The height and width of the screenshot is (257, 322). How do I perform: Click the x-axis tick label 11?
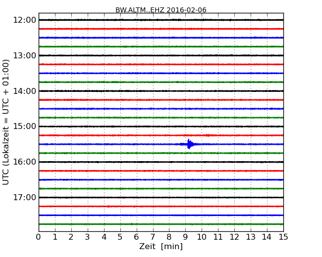[x=218, y=237]
